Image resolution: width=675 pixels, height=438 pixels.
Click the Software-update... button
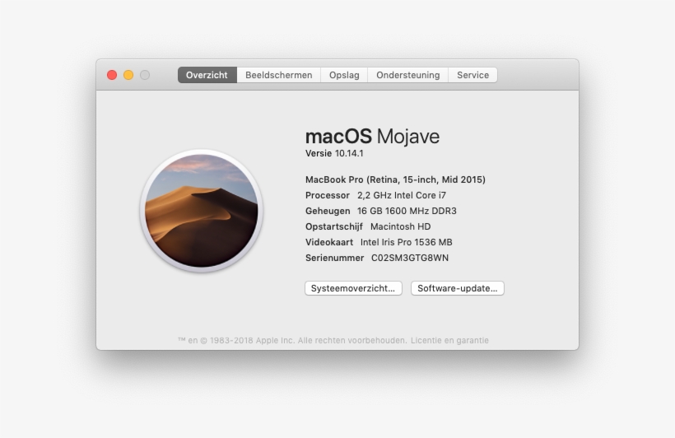click(x=457, y=288)
